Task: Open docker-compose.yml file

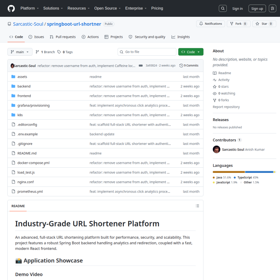Action: (x=33, y=163)
